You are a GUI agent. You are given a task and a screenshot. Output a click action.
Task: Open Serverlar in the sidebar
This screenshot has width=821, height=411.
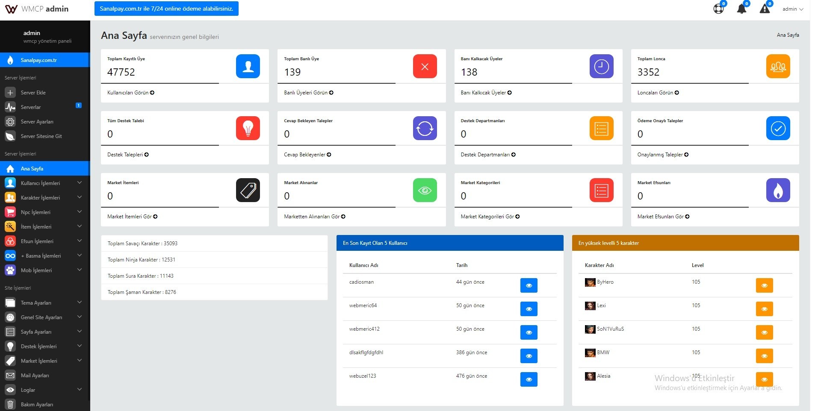45,107
